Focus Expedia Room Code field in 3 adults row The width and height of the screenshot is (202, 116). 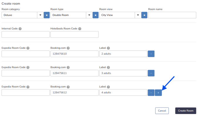coord(26,73)
